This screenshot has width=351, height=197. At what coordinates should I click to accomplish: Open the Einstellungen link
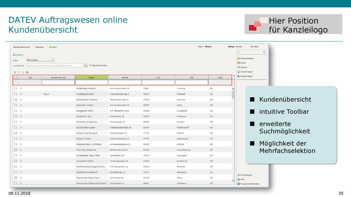[x=246, y=175]
